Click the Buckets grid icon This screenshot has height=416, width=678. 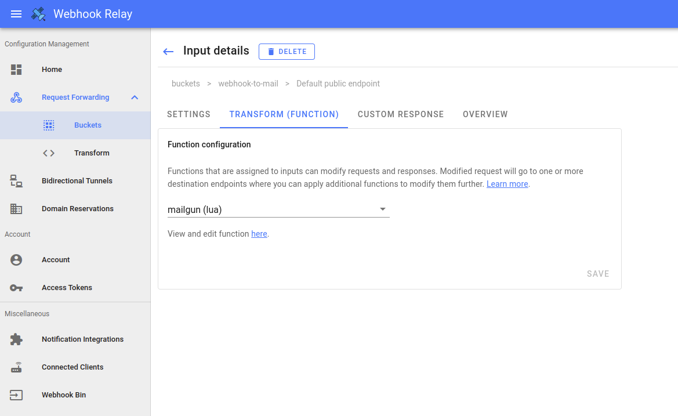coord(49,125)
